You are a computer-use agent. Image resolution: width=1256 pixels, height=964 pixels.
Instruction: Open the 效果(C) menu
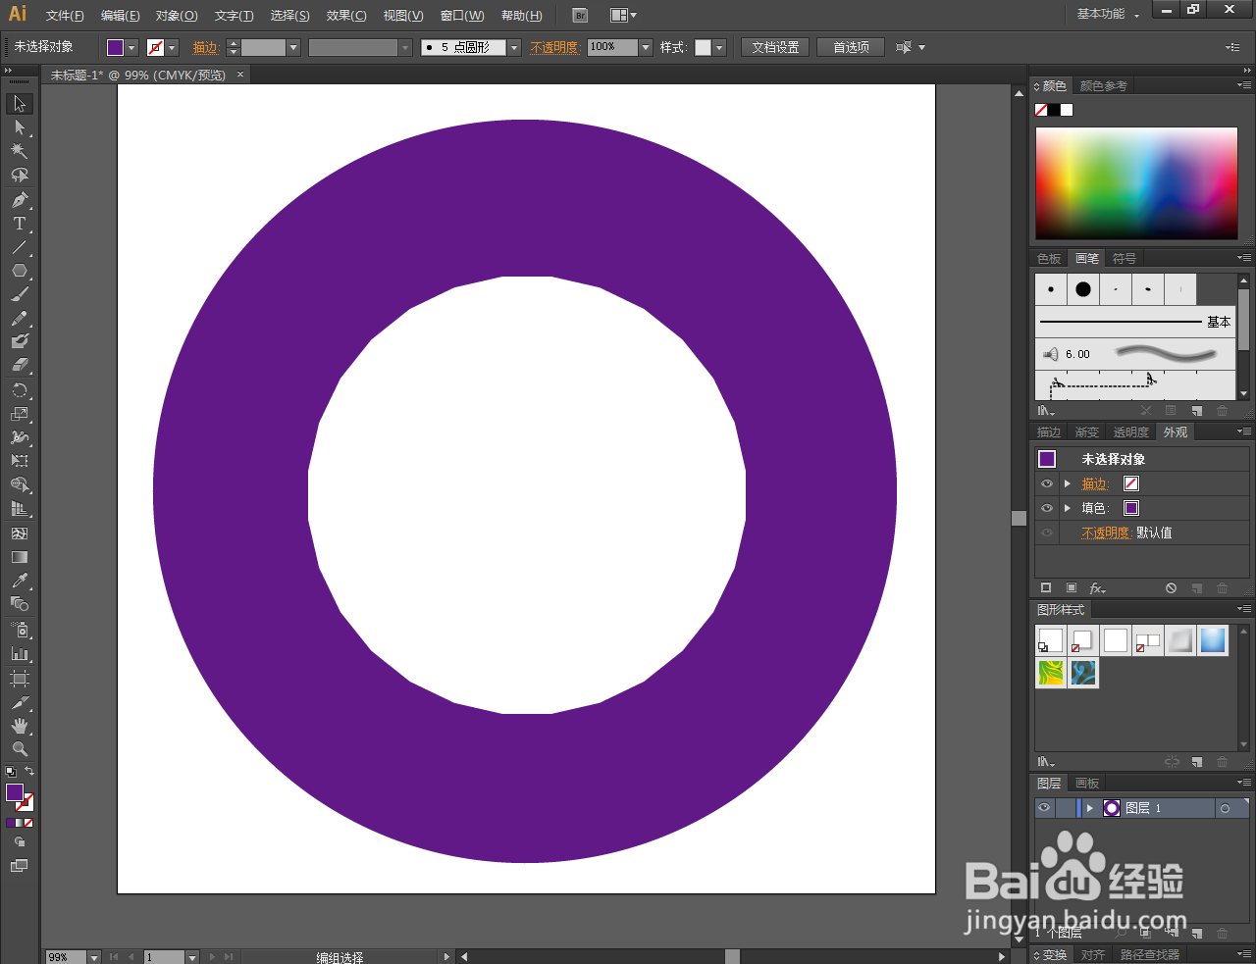(x=346, y=16)
